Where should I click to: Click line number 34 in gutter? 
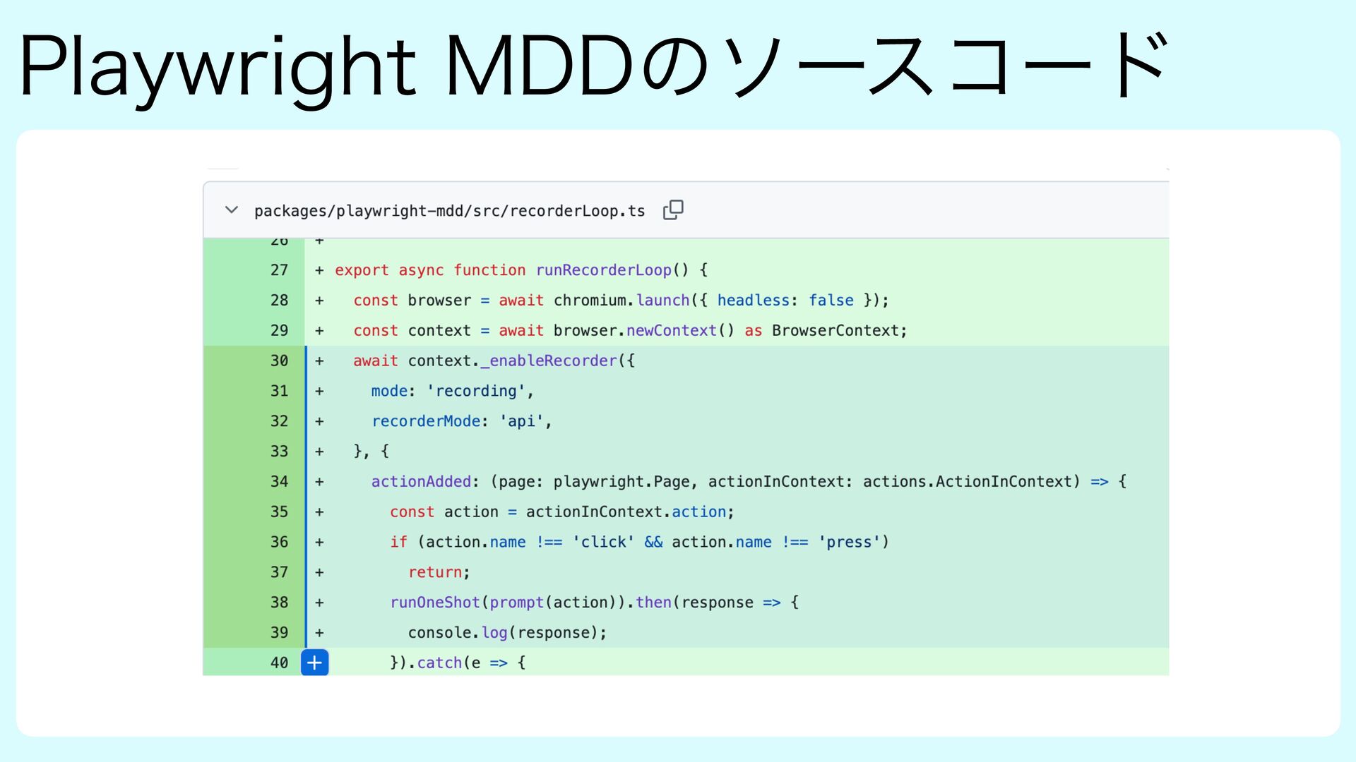[x=279, y=481]
